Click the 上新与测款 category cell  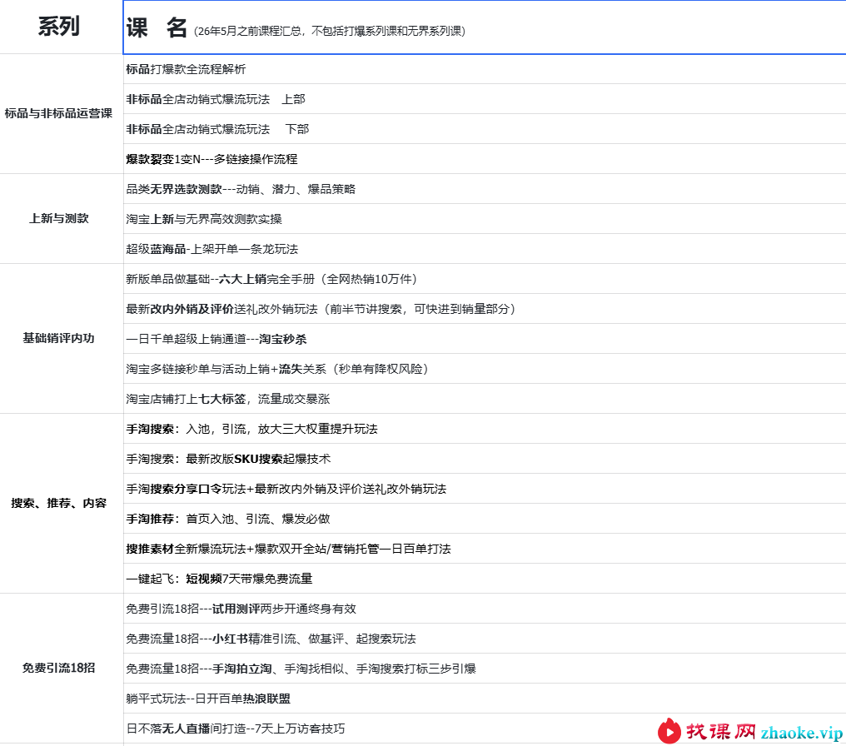point(61,218)
